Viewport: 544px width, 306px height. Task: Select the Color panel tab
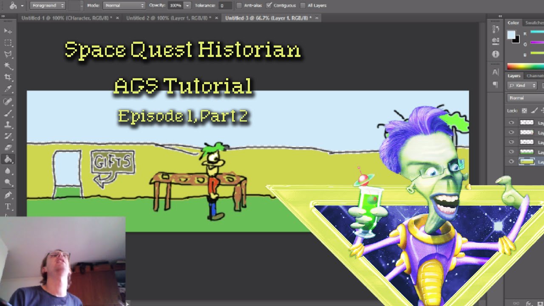point(513,23)
